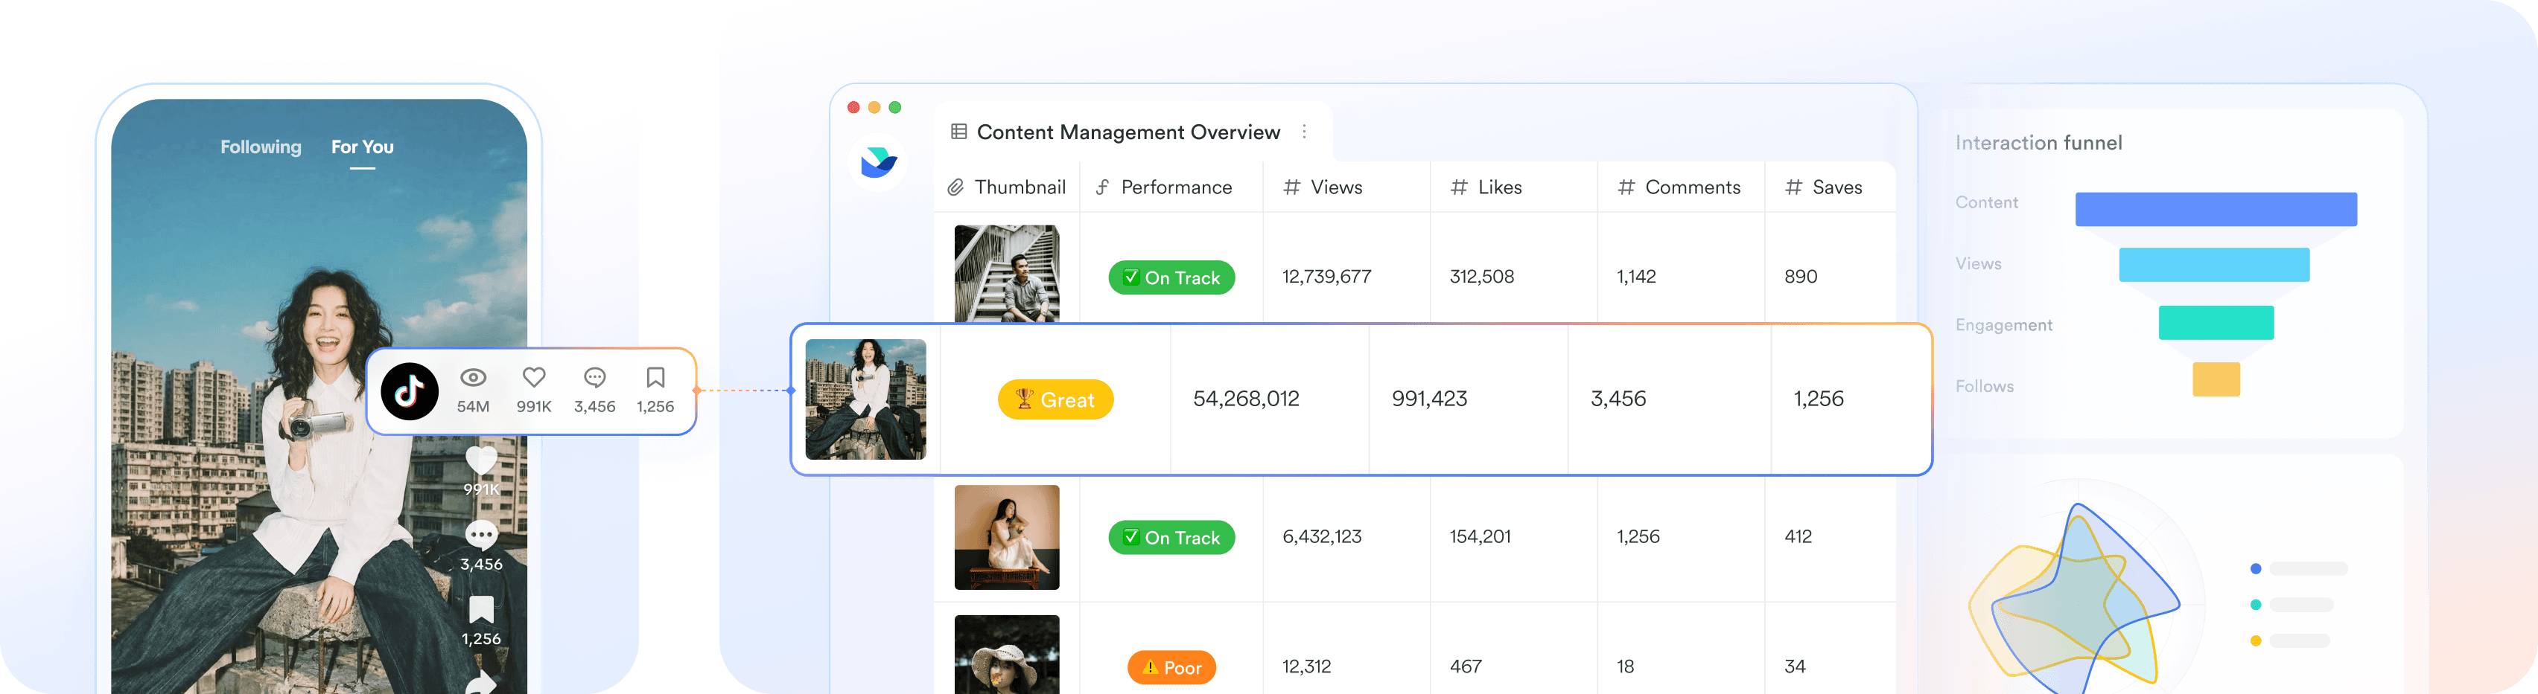The image size is (2538, 694).
Task: Open the three-dot menu beside Content Management Overview
Action: (1305, 132)
